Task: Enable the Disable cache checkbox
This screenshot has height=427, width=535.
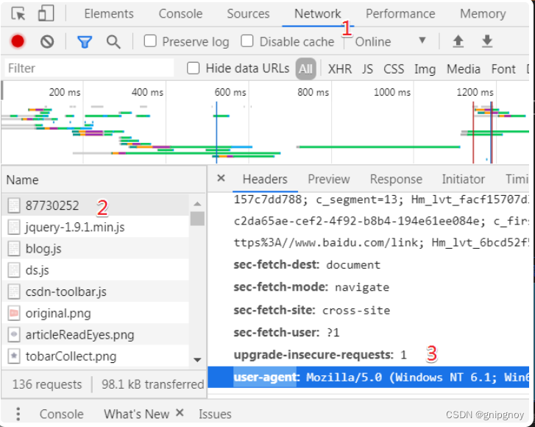Action: [x=247, y=41]
